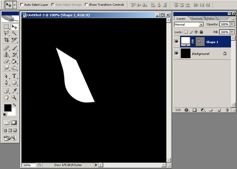Pick the Sponge tool
The image size is (237, 169).
point(14,68)
